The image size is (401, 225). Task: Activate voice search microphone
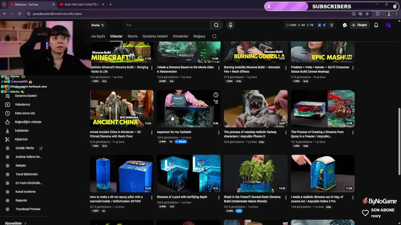[x=231, y=25]
